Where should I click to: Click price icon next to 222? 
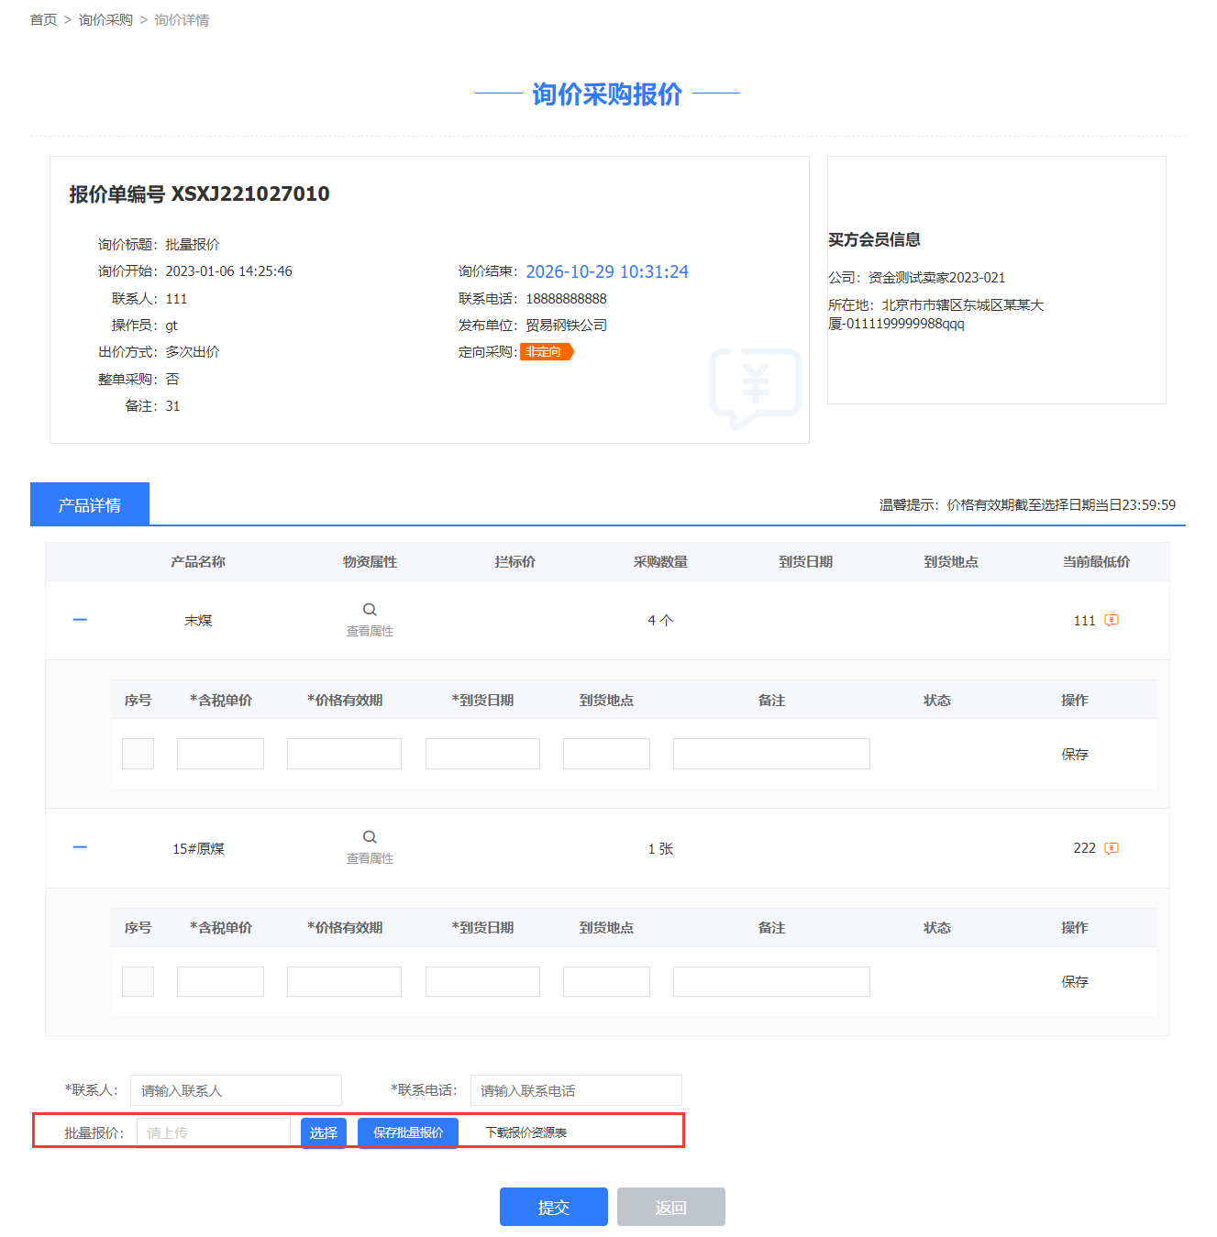pos(1112,848)
